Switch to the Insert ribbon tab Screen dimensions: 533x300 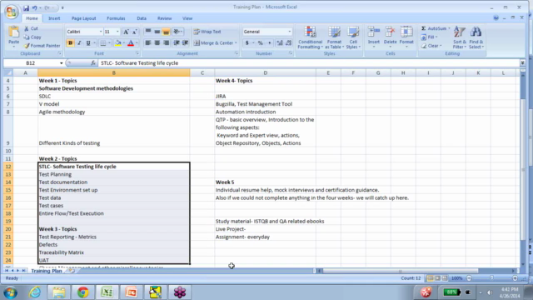(x=54, y=18)
